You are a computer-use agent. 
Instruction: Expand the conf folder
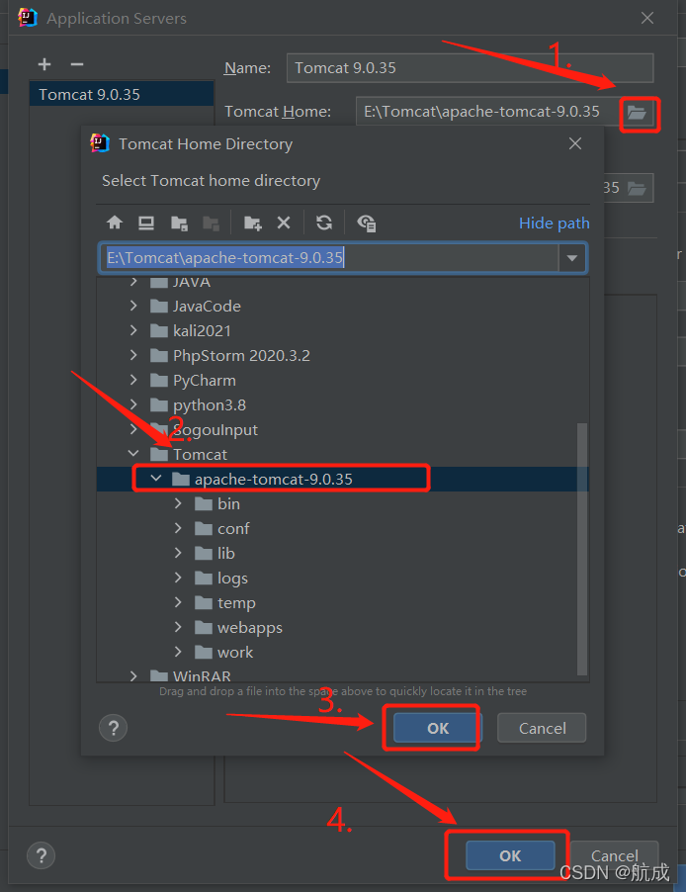pyautogui.click(x=178, y=528)
